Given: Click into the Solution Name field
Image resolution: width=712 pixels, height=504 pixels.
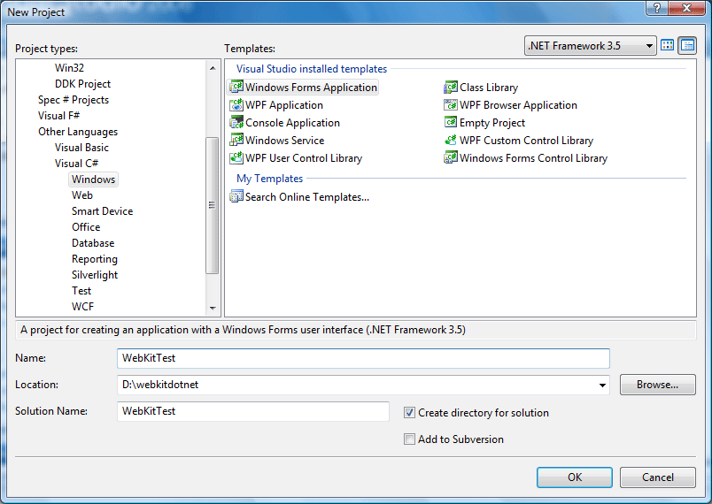Looking at the screenshot, I should [252, 412].
